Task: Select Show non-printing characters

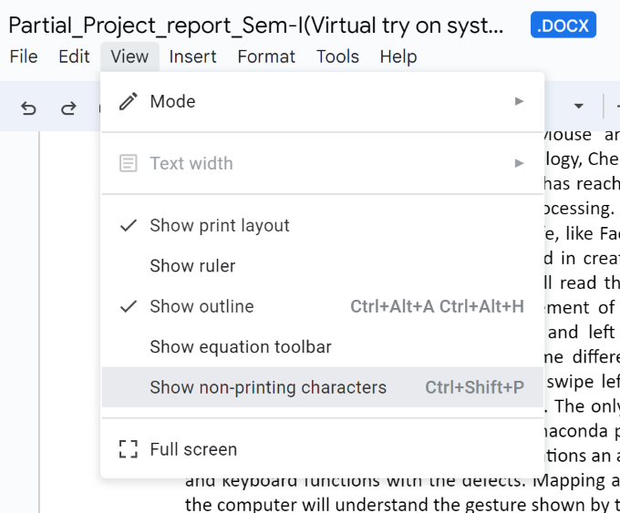Action: (x=268, y=387)
